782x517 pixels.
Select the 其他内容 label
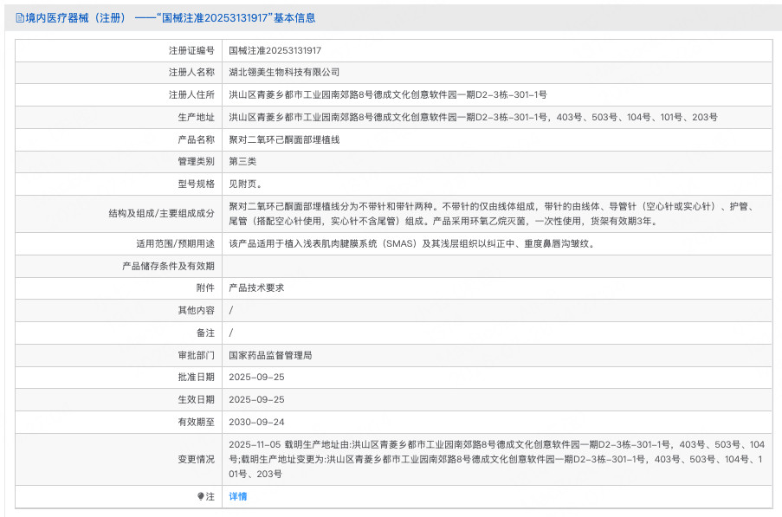click(196, 310)
